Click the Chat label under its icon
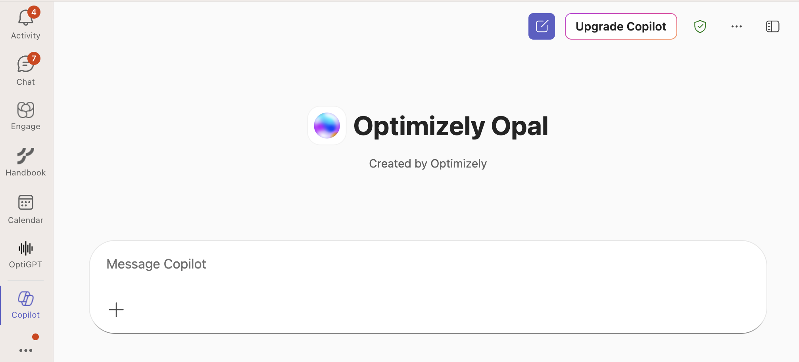799x362 pixels. pos(25,82)
